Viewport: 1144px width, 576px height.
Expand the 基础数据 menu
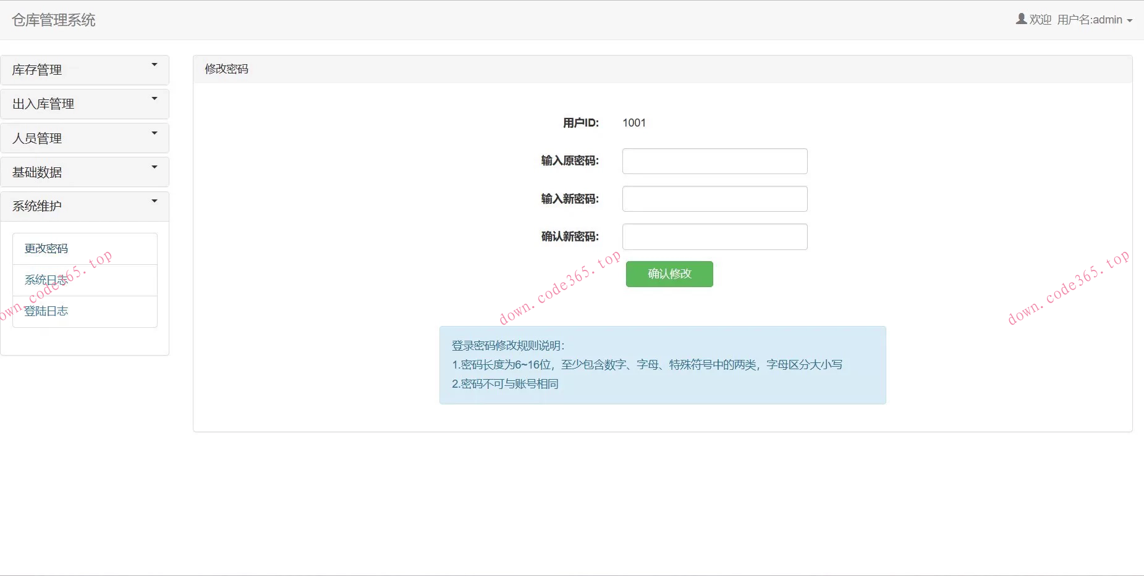85,172
